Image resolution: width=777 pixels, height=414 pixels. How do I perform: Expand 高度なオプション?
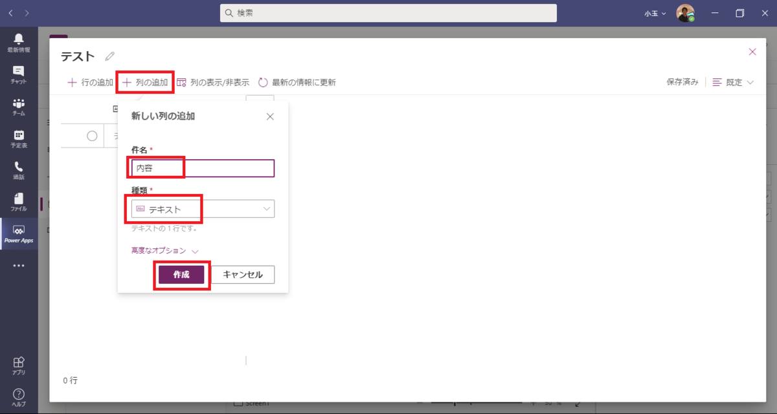[164, 250]
